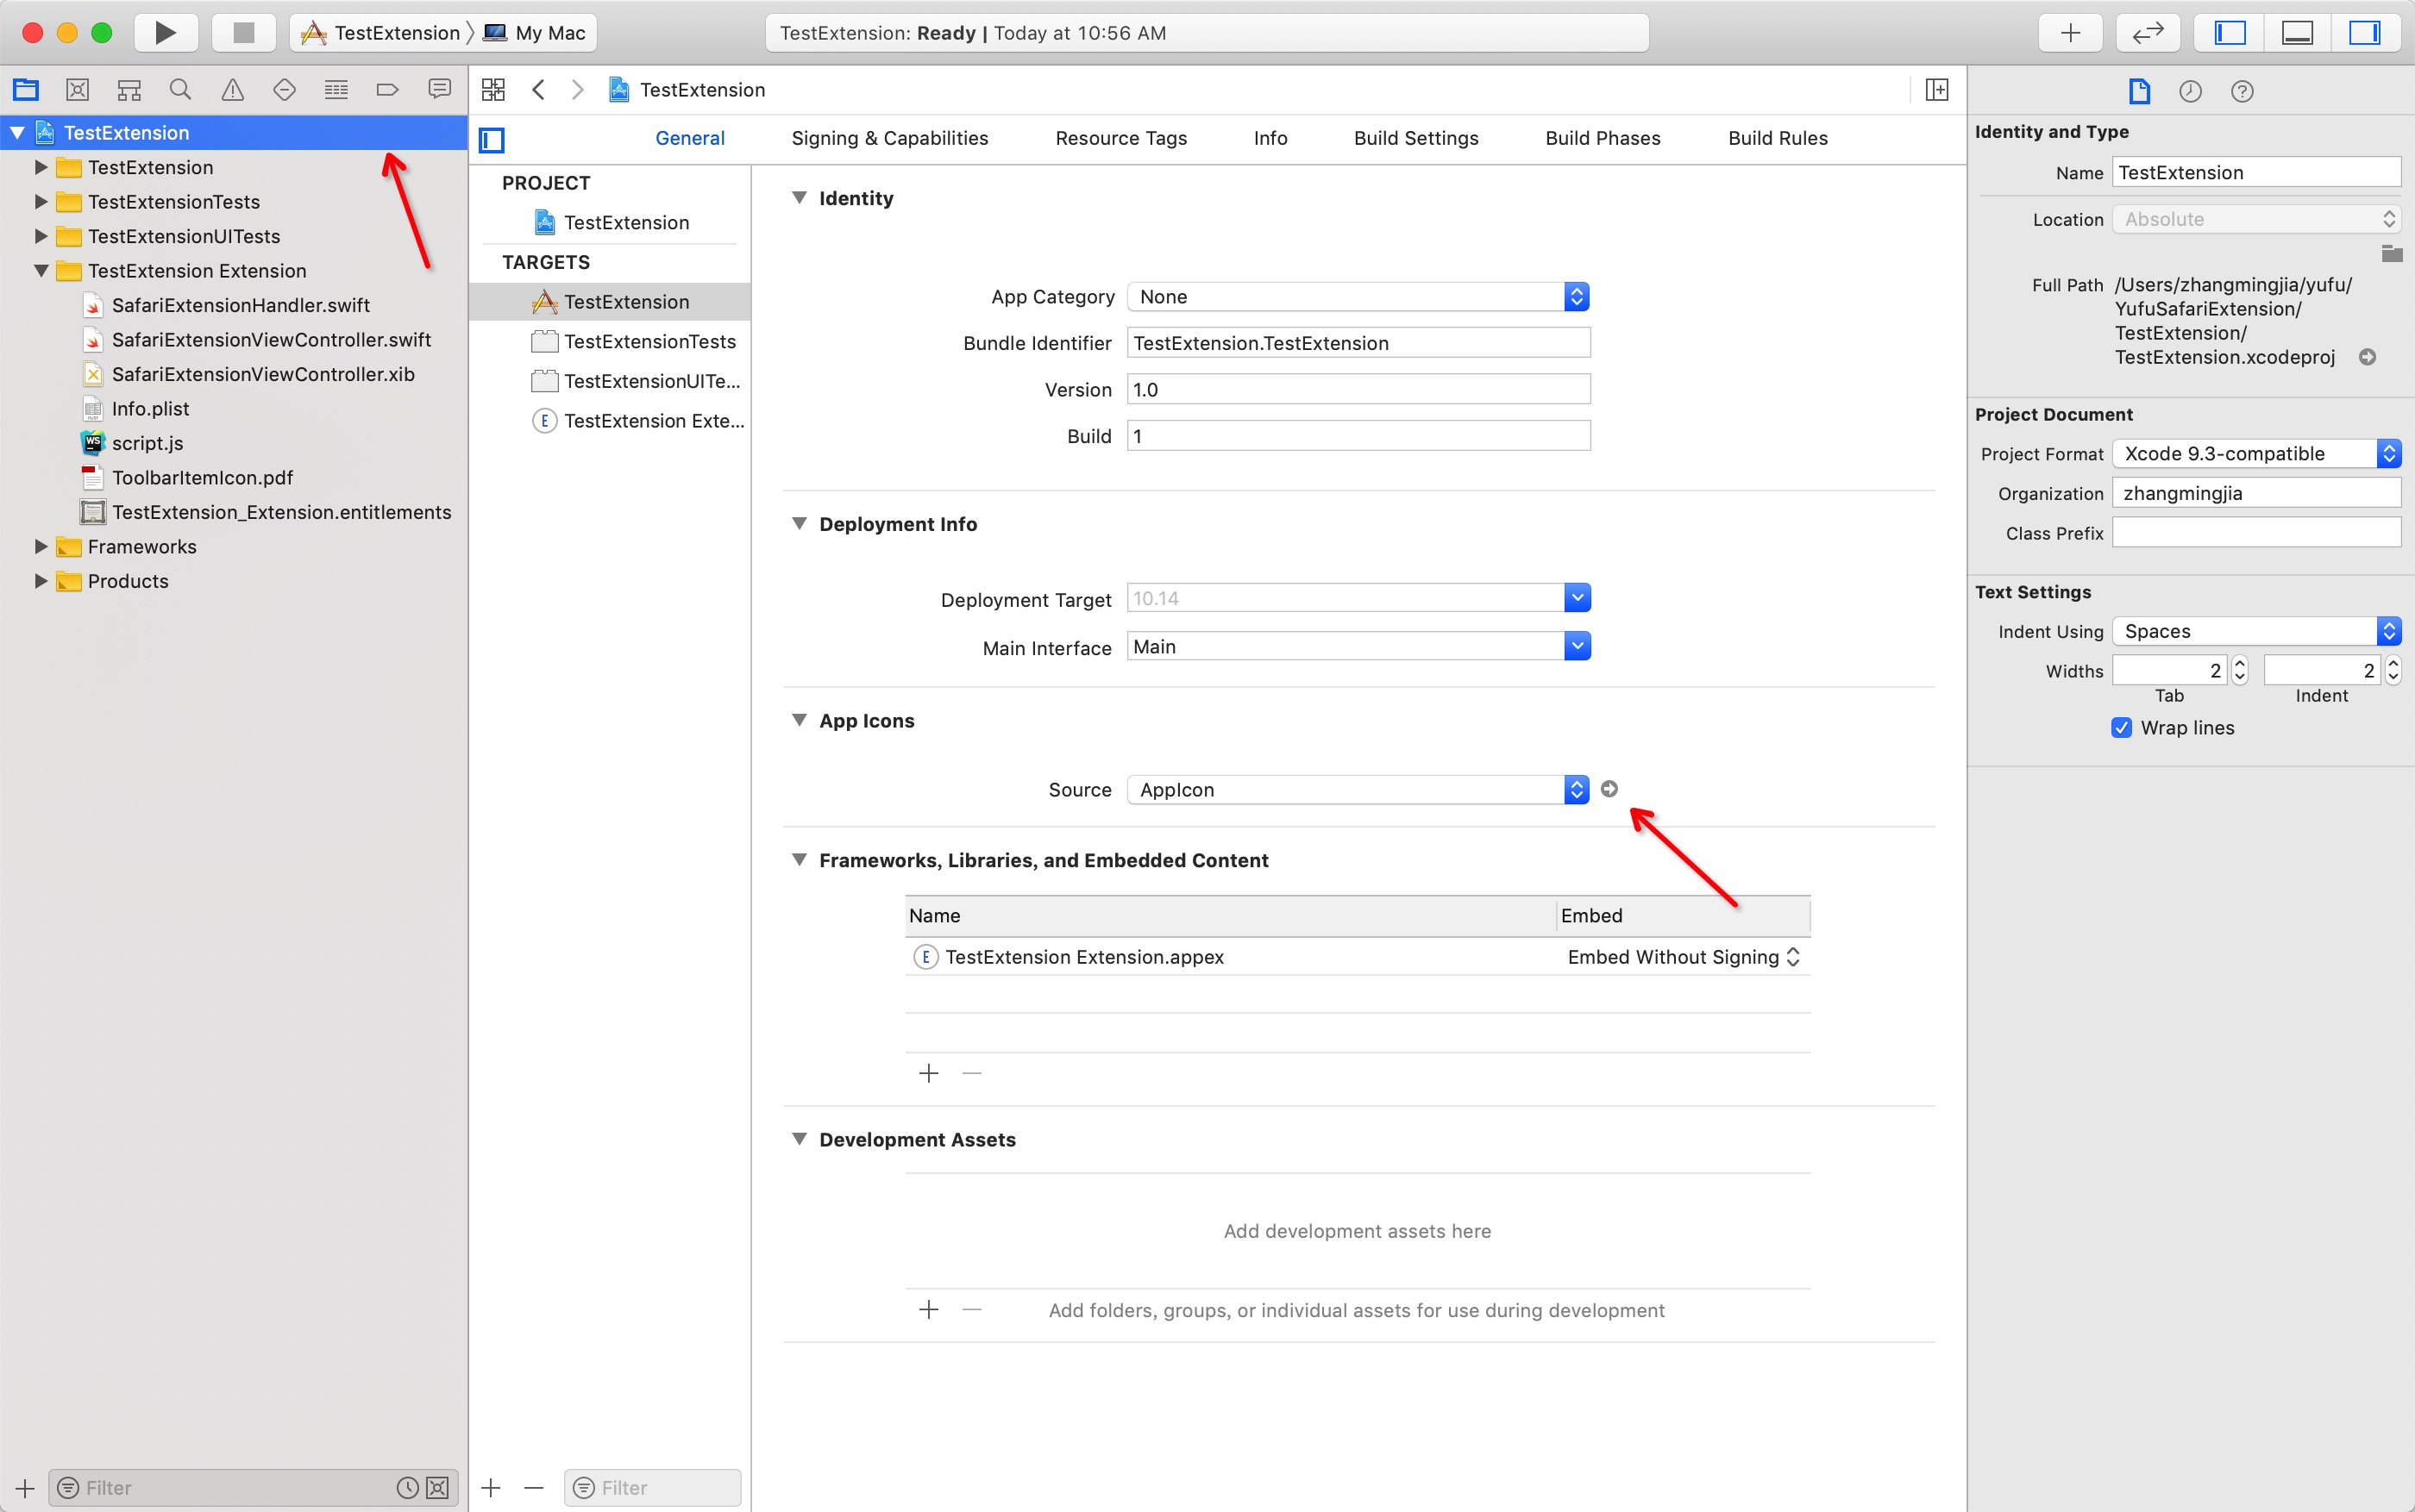The height and width of the screenshot is (1512, 2415).
Task: Open the Signing & Capabilities tab
Action: coord(889,138)
